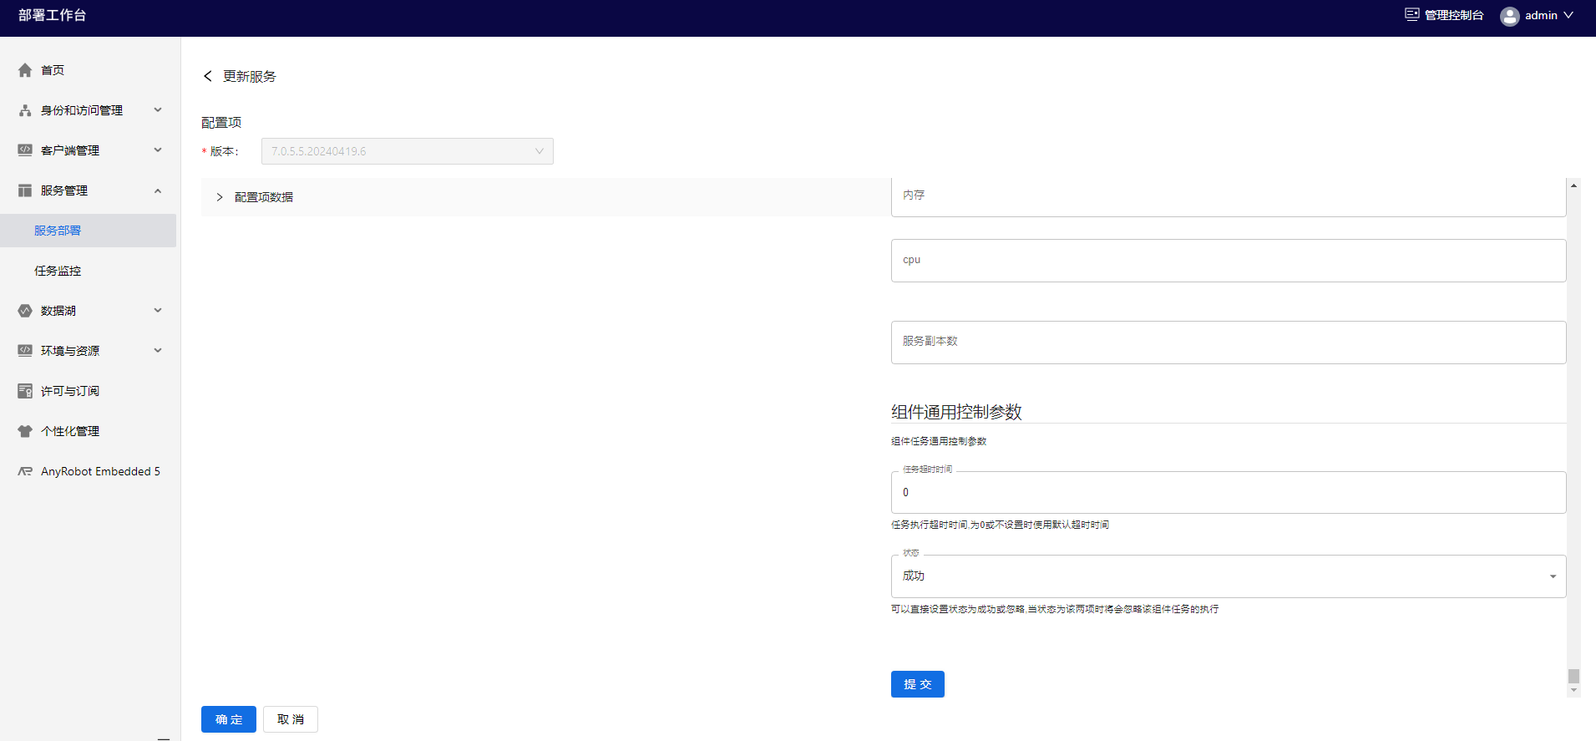Click the 管理控制台 console icon
The image size is (1596, 741).
pyautogui.click(x=1411, y=15)
